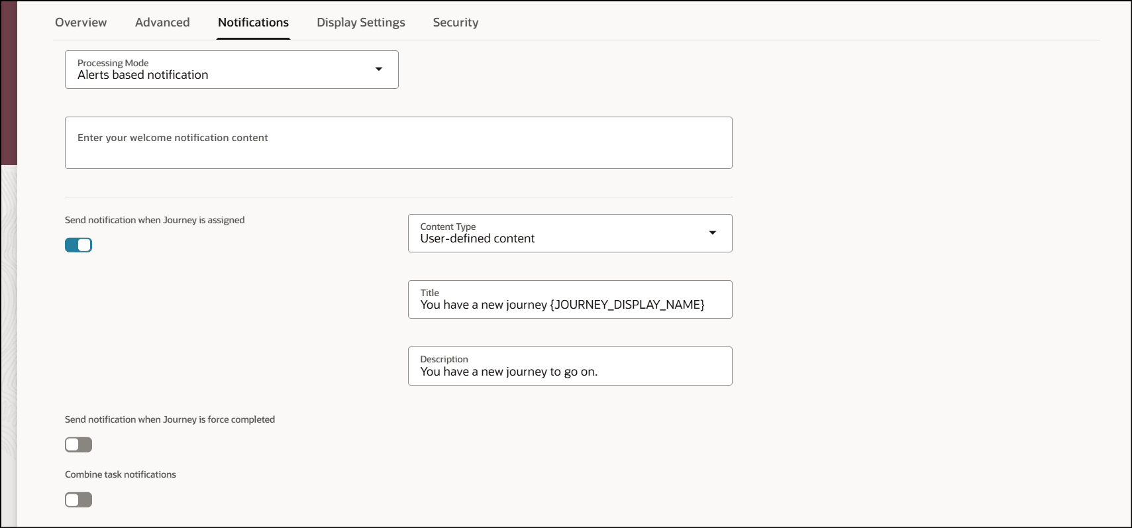Go to the Display Settings tab

coord(361,23)
